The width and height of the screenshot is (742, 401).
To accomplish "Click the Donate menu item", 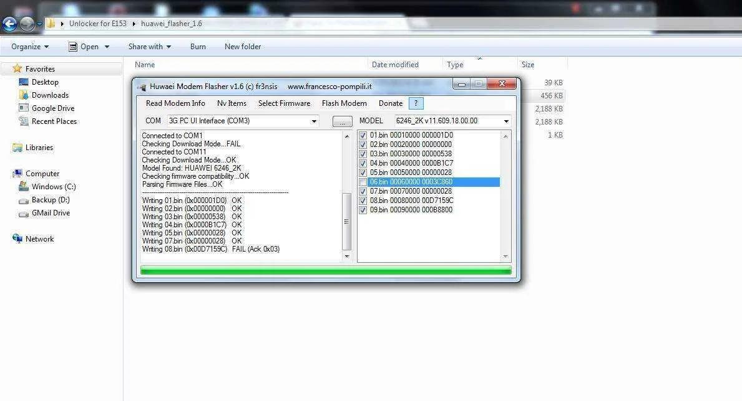I will click(391, 103).
